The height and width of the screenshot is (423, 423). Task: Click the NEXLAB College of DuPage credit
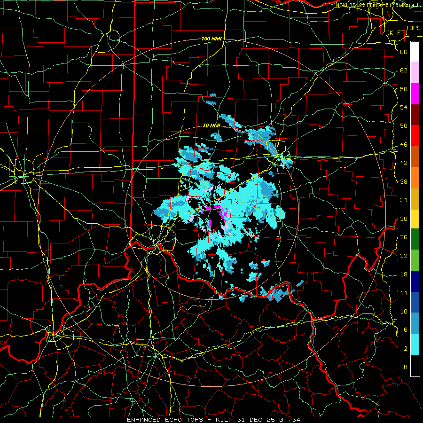coord(378,5)
